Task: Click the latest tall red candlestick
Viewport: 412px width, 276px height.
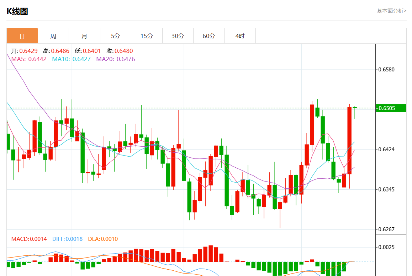Action: coord(349,140)
